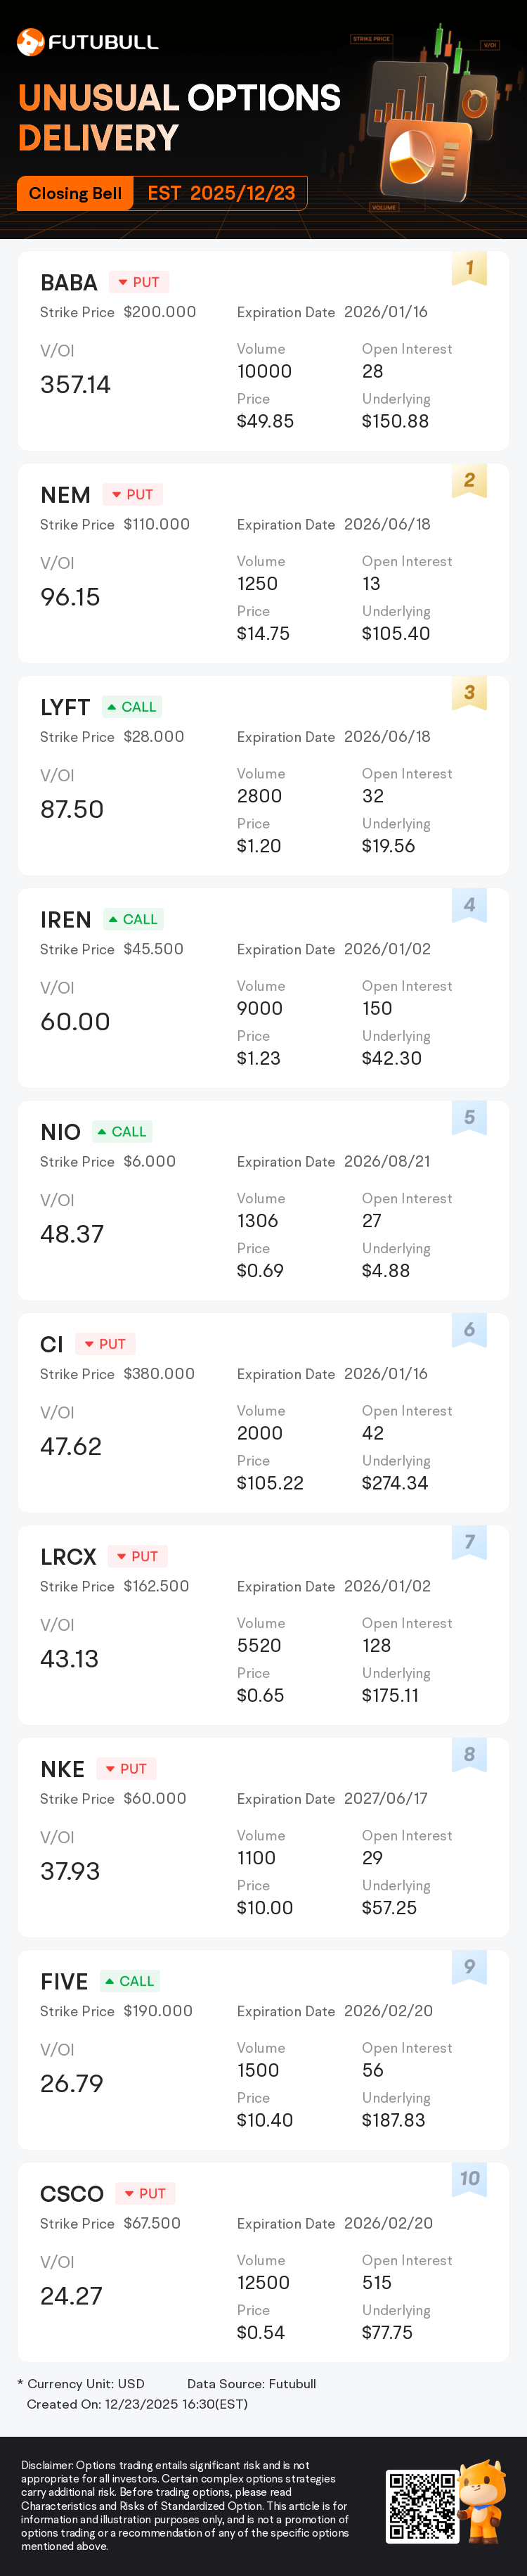This screenshot has width=527, height=2576.
Task: Click the Futubull mascot character
Action: click(483, 2500)
